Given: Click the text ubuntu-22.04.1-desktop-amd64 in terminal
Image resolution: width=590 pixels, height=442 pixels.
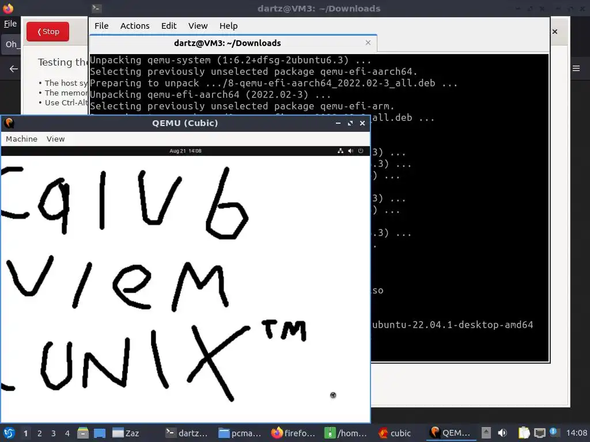Looking at the screenshot, I should tap(452, 325).
